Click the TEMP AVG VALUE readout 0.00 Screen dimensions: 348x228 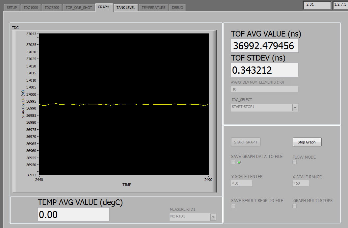tap(73, 215)
